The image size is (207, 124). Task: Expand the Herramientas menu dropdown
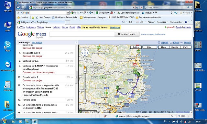(177, 22)
